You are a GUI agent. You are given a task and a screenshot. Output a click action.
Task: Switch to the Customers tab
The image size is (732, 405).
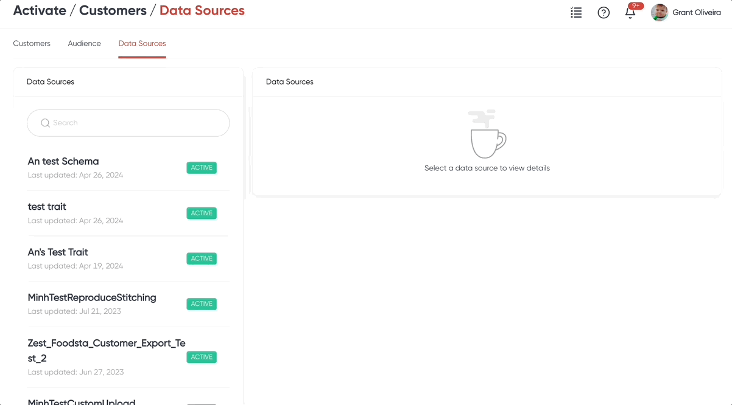coord(32,43)
